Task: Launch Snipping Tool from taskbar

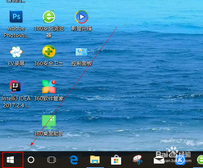Action: (138, 160)
